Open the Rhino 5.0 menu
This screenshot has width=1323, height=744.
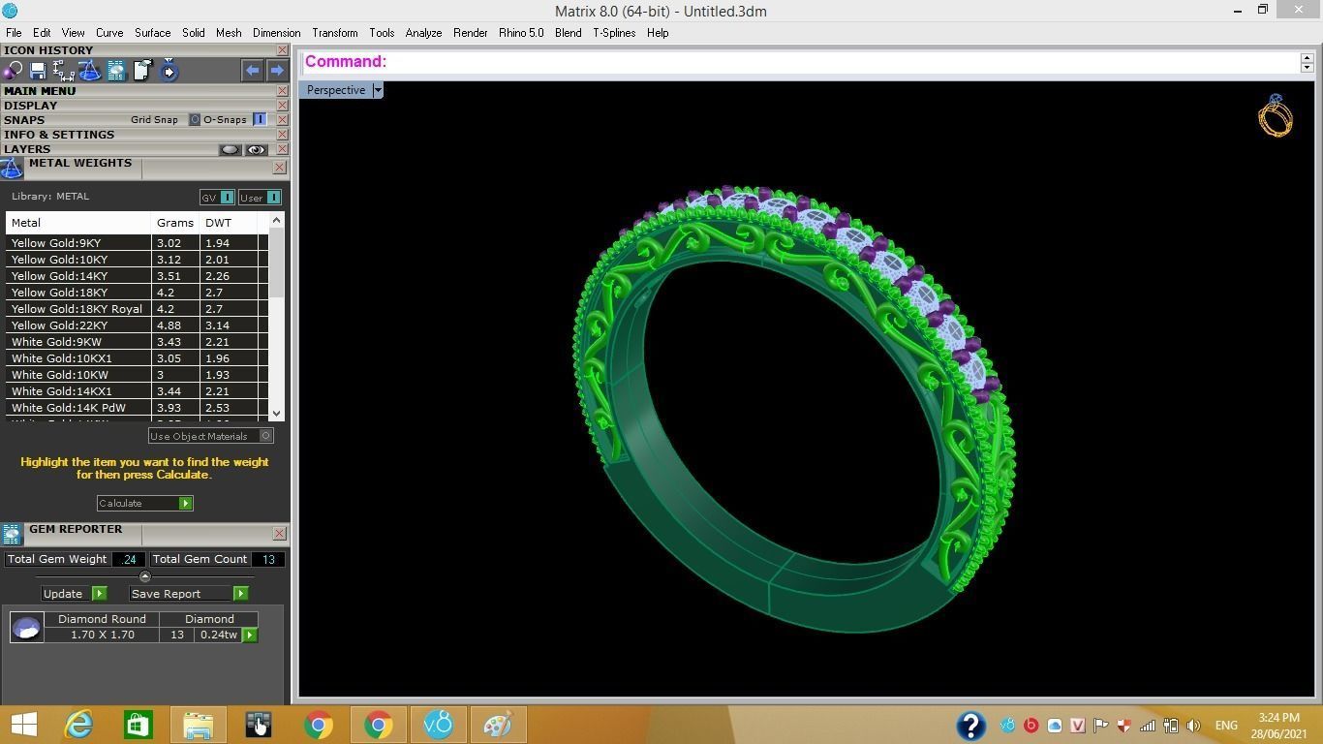pos(521,33)
